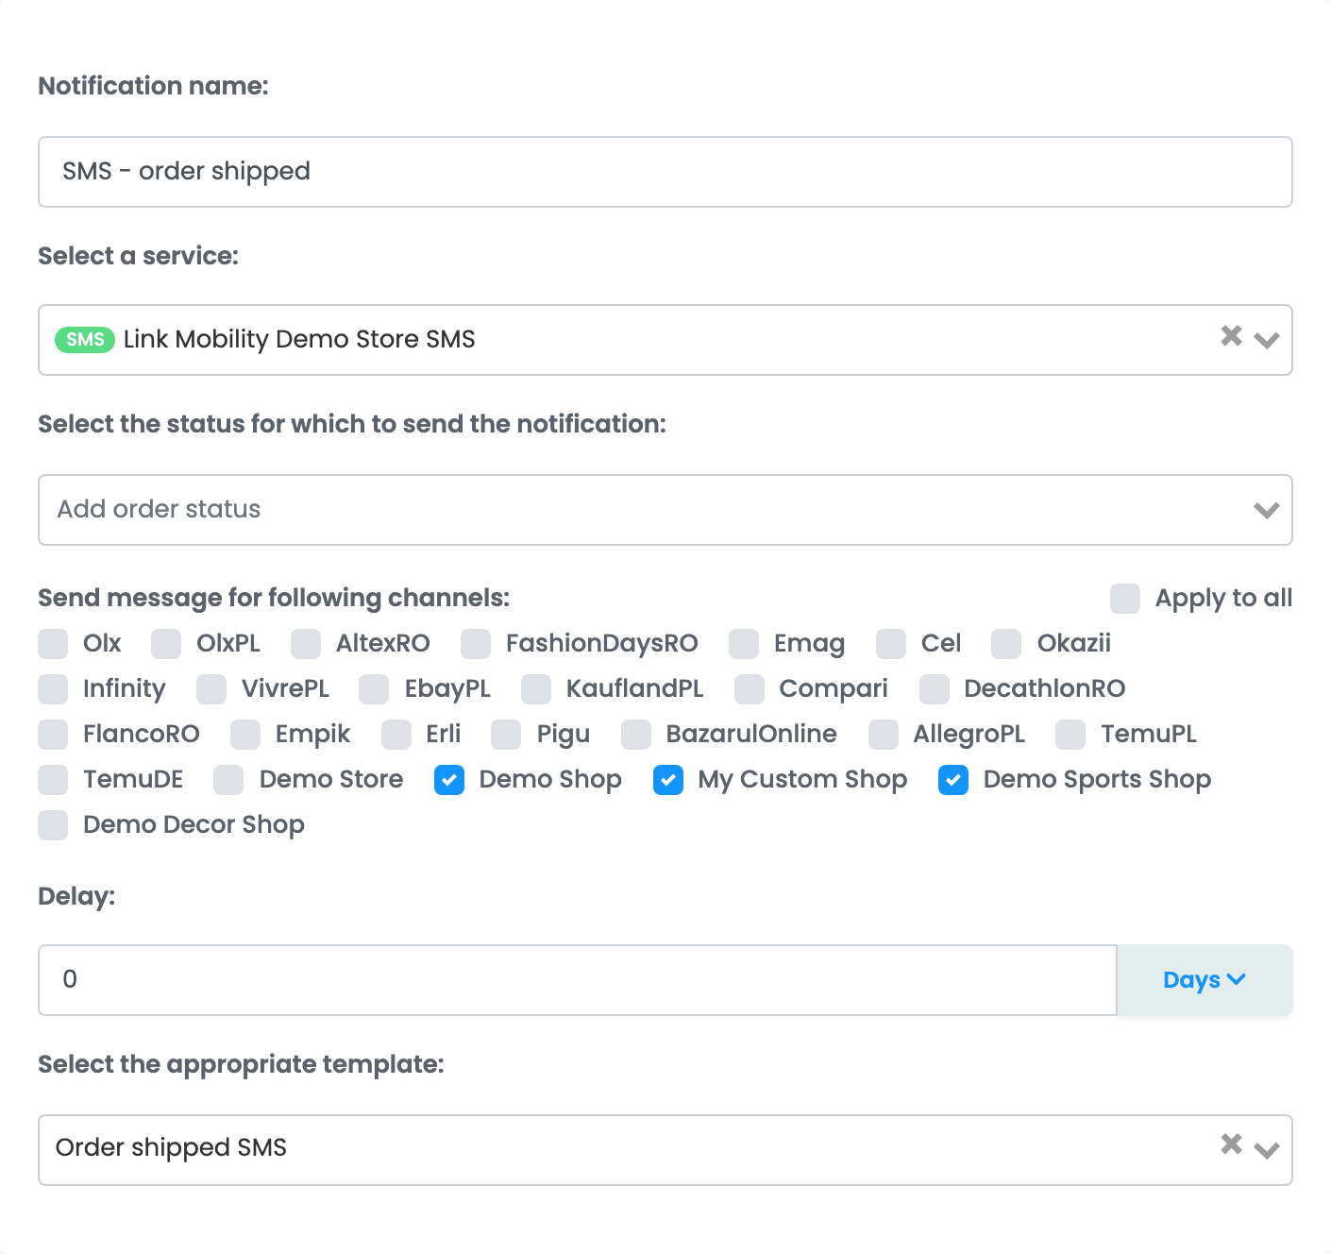Uncheck the Demo Sports Shop checkbox
This screenshot has height=1254, width=1331.
click(953, 779)
